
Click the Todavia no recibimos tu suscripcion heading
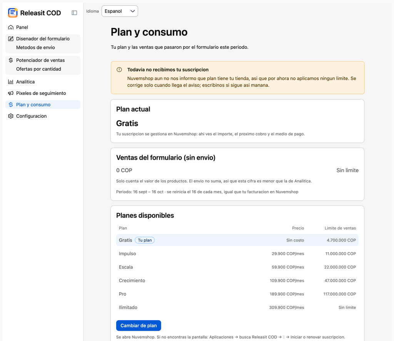point(168,70)
